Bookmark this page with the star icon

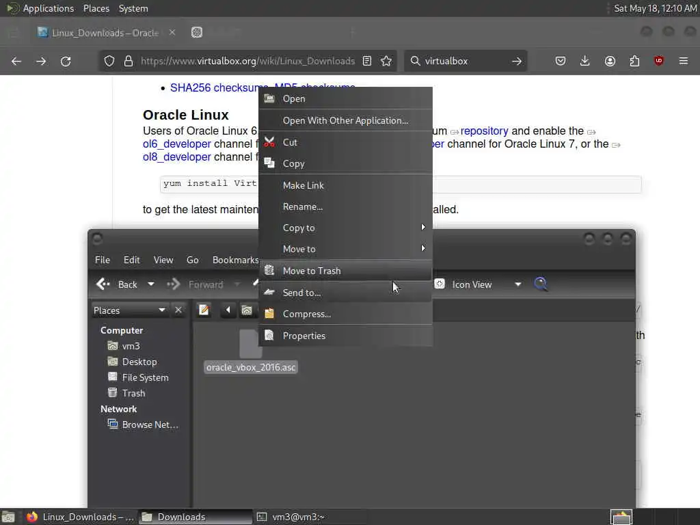[387, 61]
